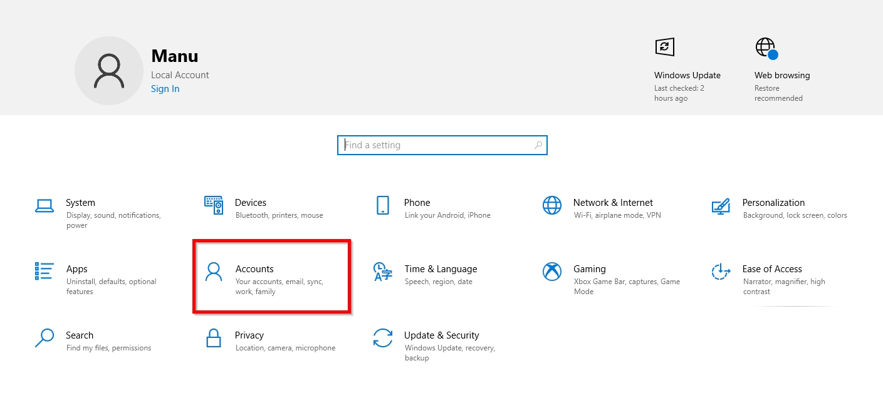This screenshot has width=883, height=408.
Task: Click 'Find my files, permissions' description
Action: [109, 348]
